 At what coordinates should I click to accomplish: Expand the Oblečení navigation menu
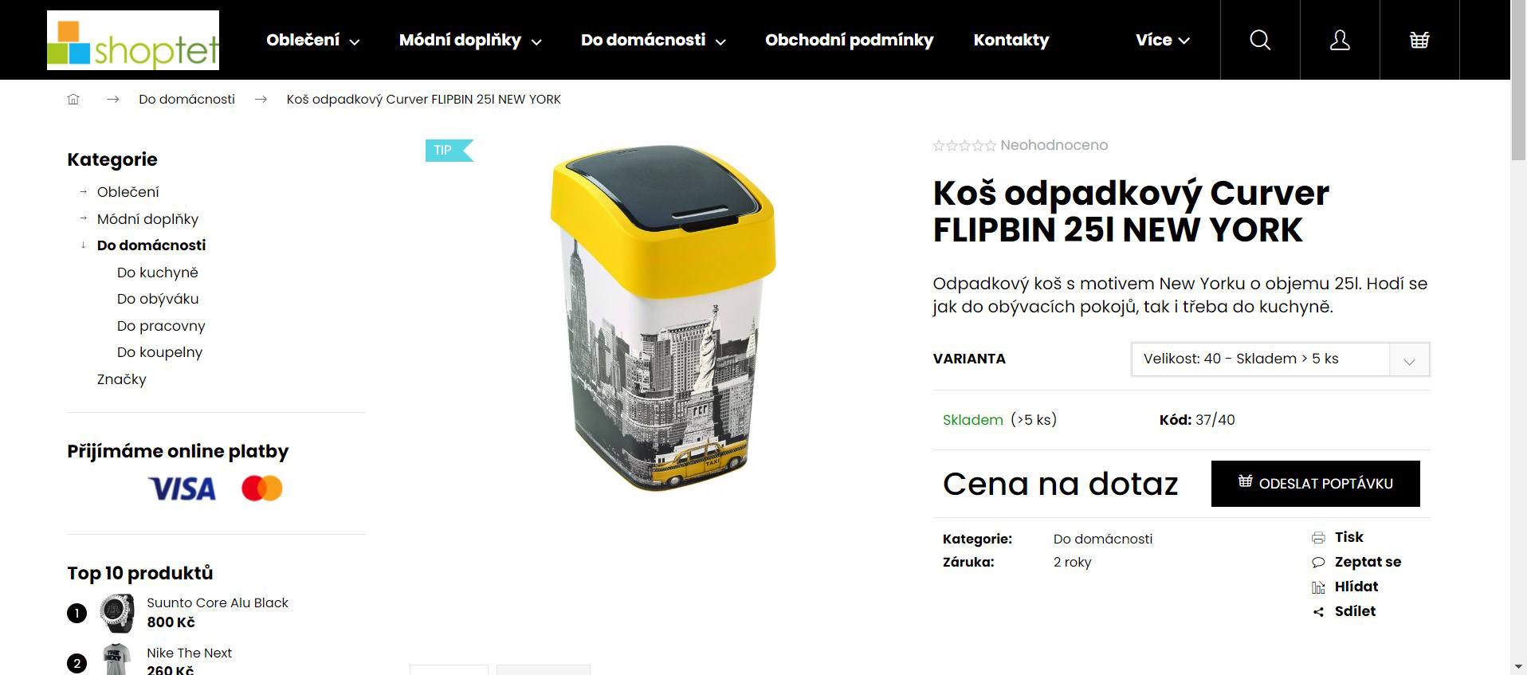click(313, 40)
